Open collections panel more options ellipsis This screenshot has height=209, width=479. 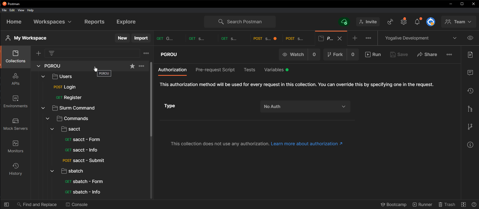pyautogui.click(x=146, y=53)
